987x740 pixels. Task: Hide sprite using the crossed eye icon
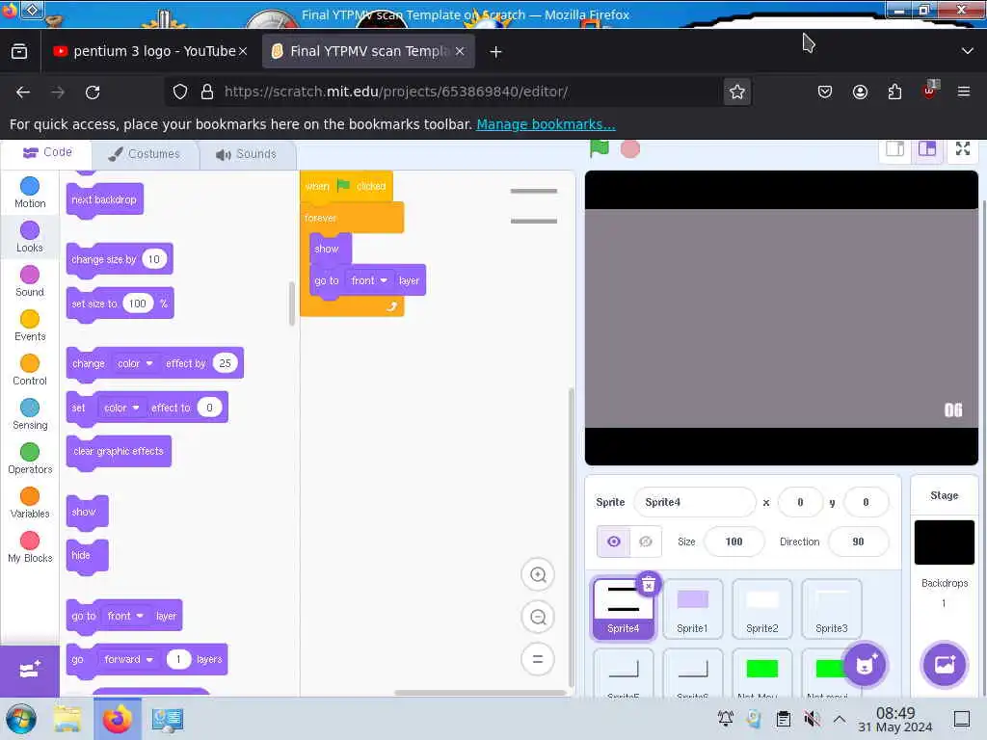tap(646, 542)
